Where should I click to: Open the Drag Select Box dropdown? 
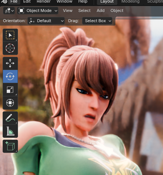(97, 21)
